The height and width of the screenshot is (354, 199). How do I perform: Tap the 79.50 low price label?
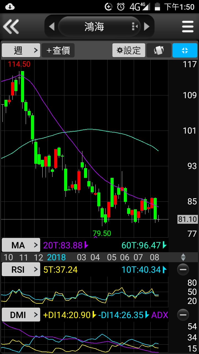102,233
